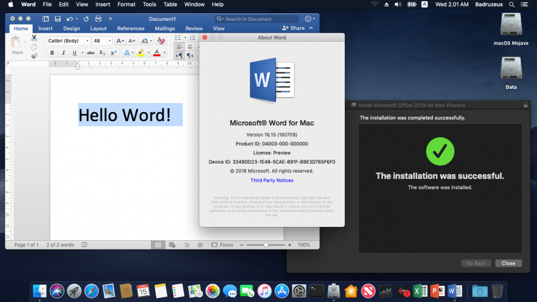Toggle underline formatting

coord(74,53)
